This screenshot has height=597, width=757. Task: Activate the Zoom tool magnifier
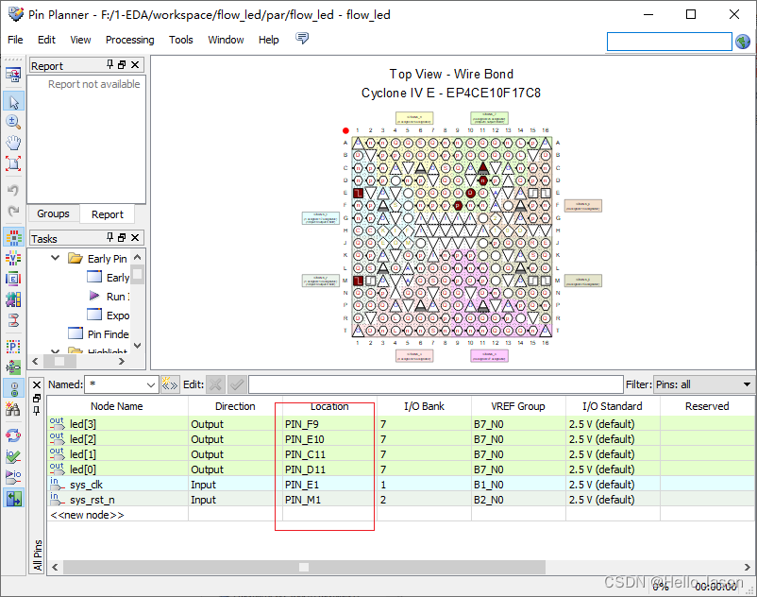[13, 122]
